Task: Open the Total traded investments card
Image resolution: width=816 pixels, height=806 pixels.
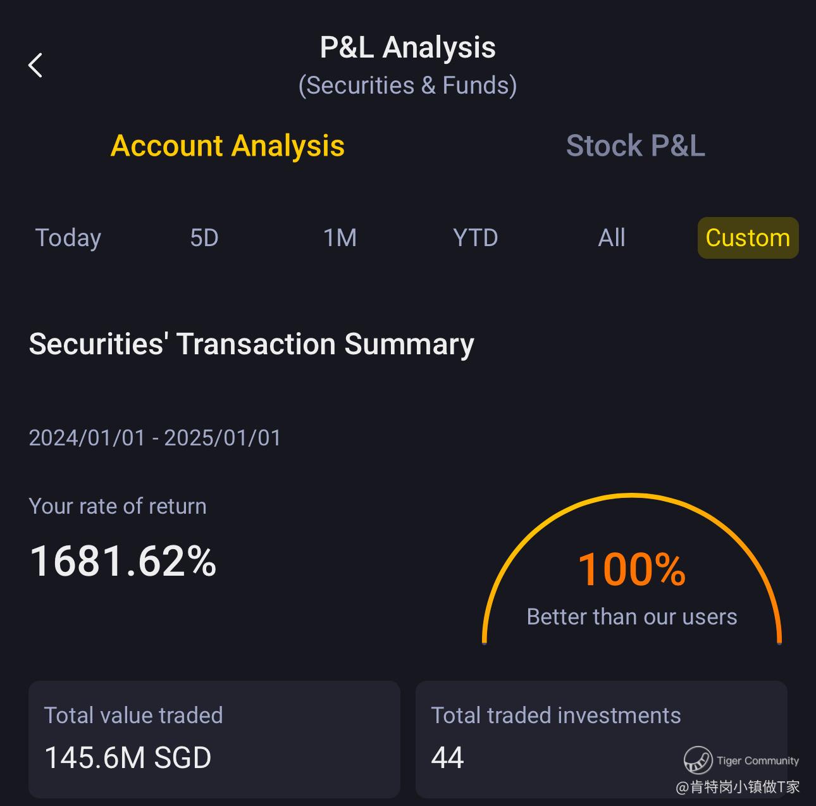Action: click(601, 739)
